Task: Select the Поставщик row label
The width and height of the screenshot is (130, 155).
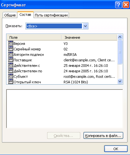Action: [23, 60]
